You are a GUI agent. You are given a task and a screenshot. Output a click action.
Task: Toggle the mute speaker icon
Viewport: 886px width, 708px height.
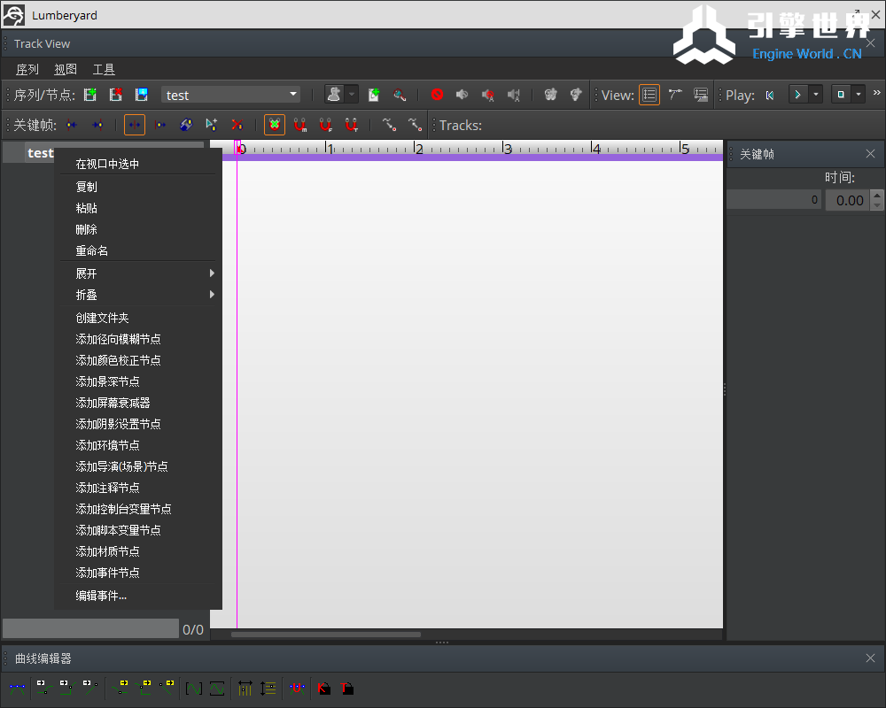pos(462,95)
